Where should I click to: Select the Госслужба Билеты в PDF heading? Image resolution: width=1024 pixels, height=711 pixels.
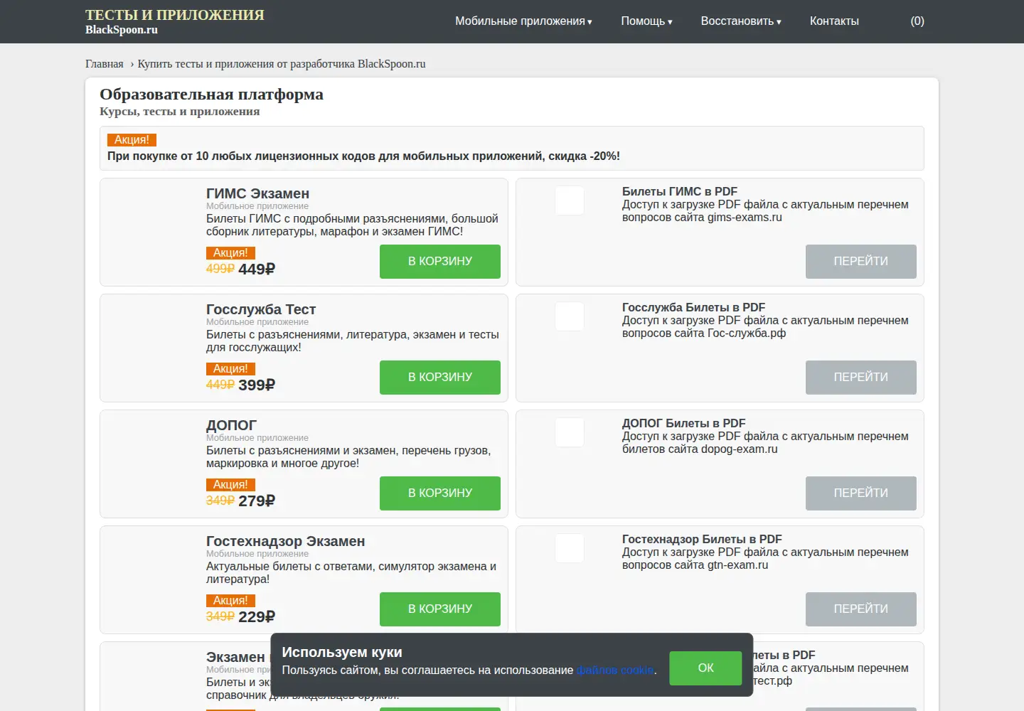pos(694,307)
